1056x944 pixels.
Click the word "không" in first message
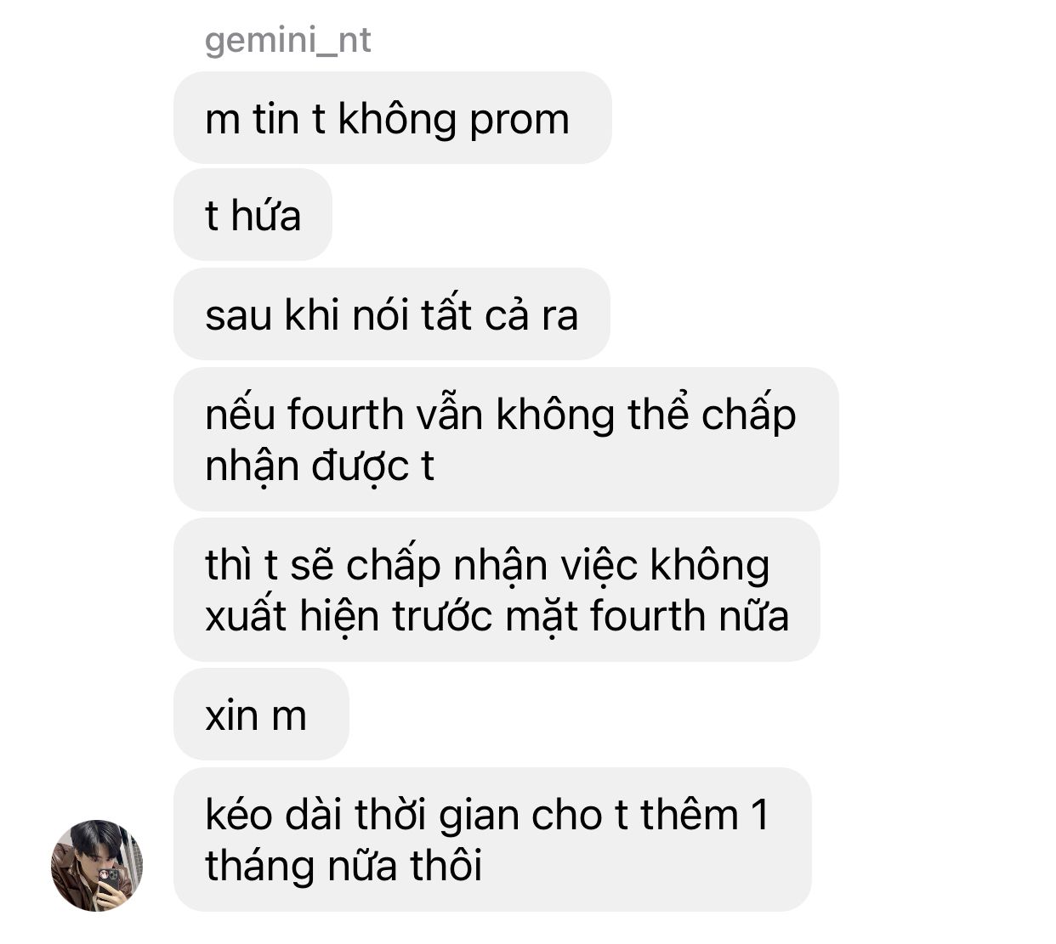(398, 119)
